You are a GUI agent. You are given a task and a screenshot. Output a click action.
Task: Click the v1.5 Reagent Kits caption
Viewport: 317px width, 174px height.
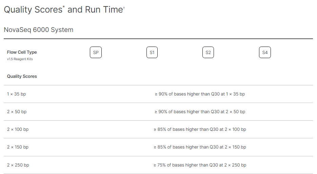20,59
